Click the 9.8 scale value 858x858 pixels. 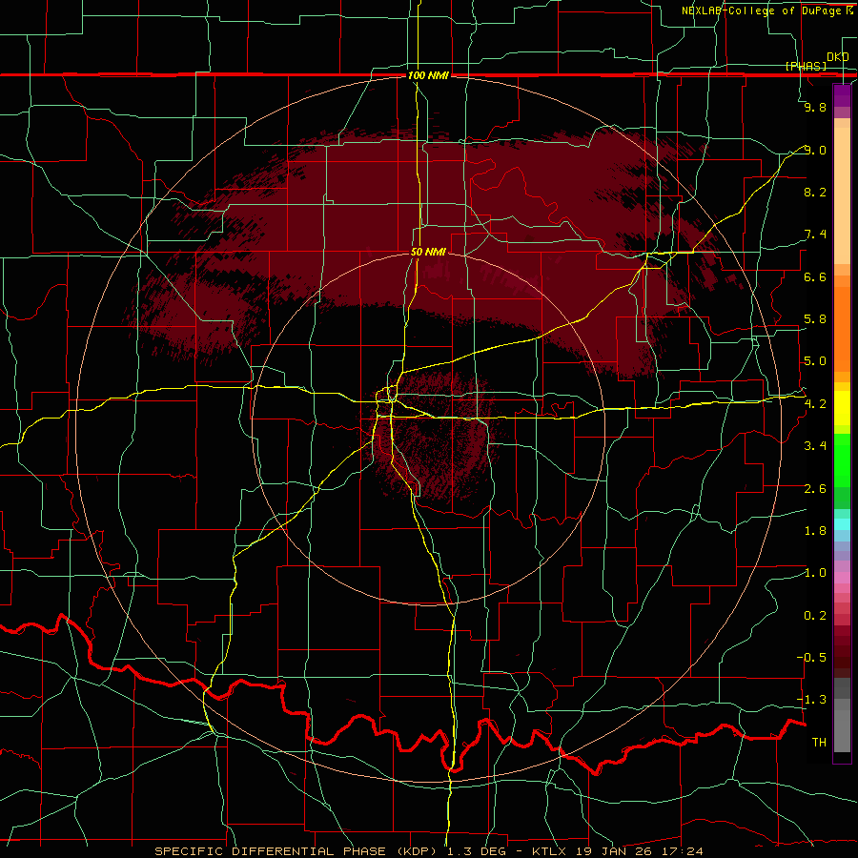tap(815, 107)
